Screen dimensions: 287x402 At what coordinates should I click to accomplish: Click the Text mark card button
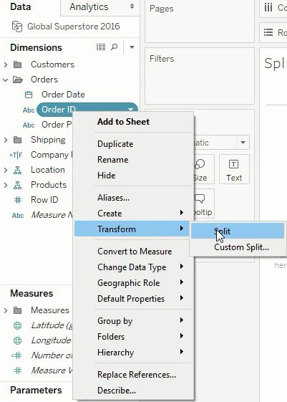(234, 169)
